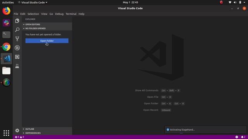Click the Open Recent hint label
This screenshot has width=248, height=139.
click(151, 110)
